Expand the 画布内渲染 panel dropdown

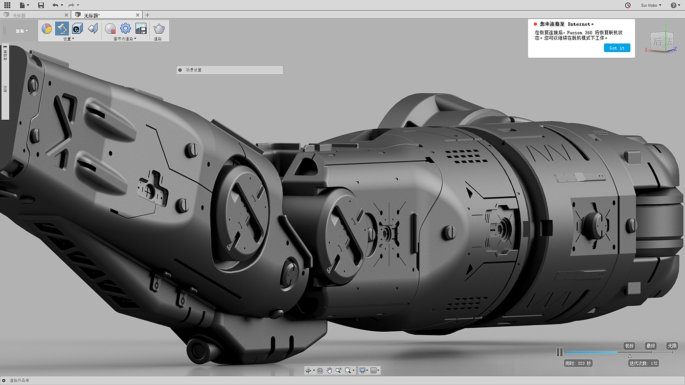pos(125,39)
